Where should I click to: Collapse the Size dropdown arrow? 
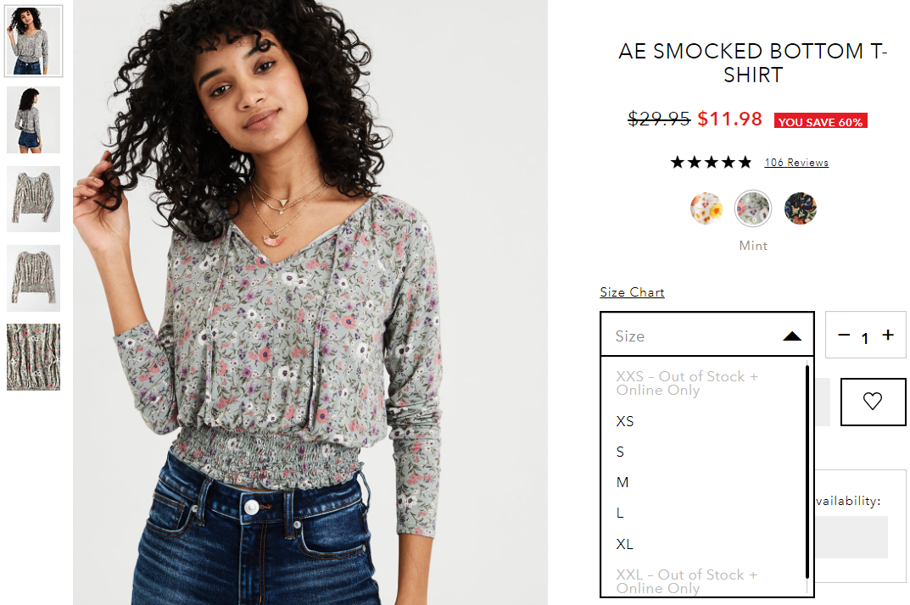point(791,336)
